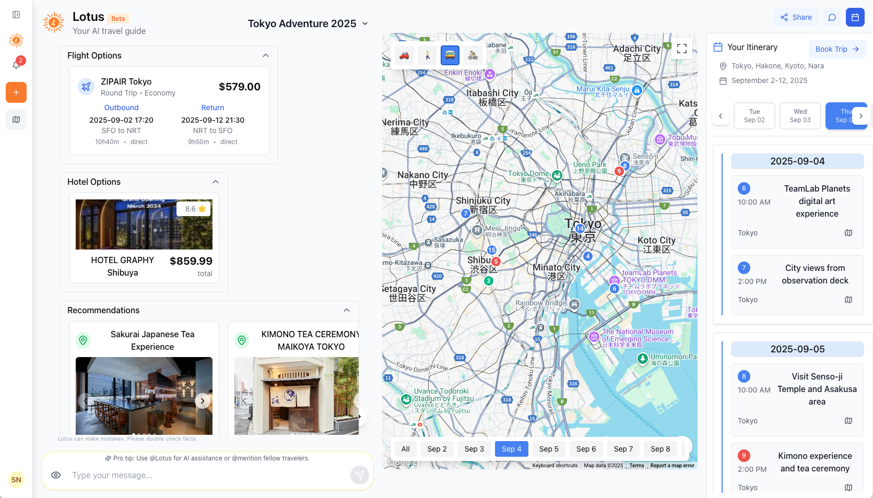Screen dimensions: 873x498
Task: Collapse the Hotel Options section
Action: click(216, 182)
